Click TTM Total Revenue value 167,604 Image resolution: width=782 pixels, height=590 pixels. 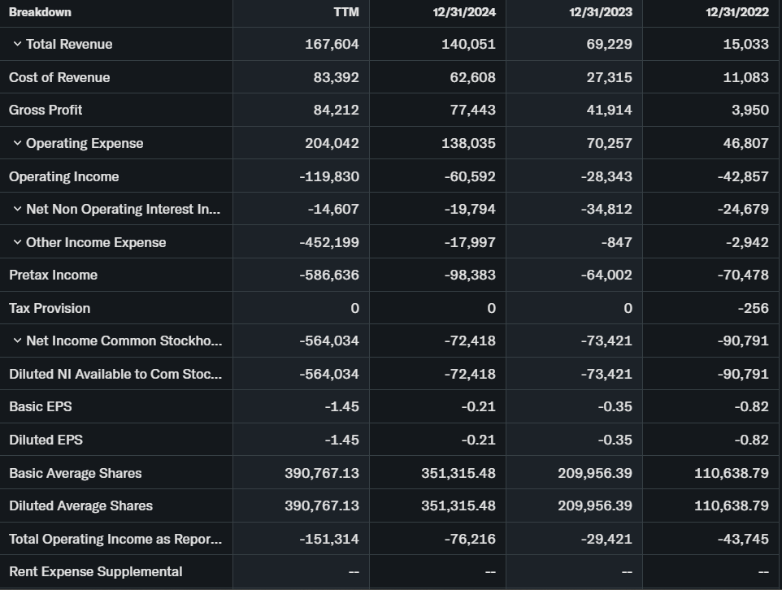pyautogui.click(x=332, y=44)
